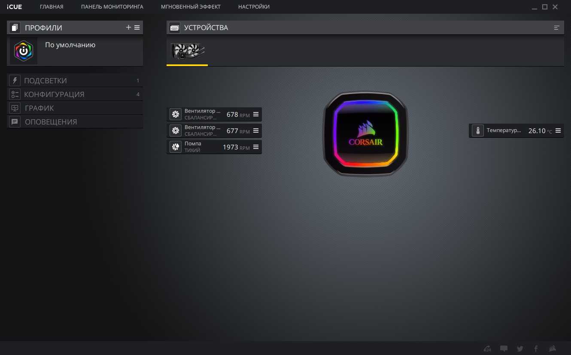This screenshot has height=355, width=571.
Task: Open options menu for second fan at 677 RPM
Action: (x=256, y=130)
